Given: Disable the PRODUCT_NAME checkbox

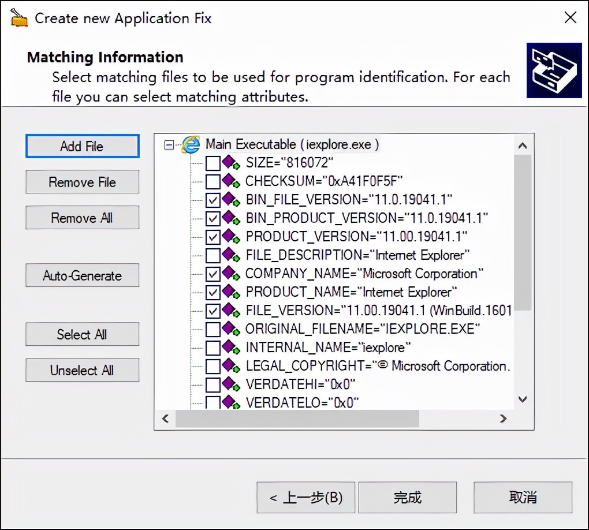Looking at the screenshot, I should tap(213, 292).
